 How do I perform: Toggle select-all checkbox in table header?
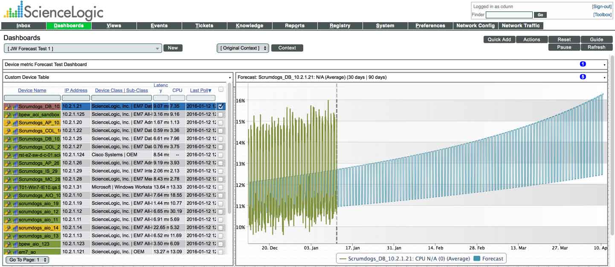[x=220, y=89]
